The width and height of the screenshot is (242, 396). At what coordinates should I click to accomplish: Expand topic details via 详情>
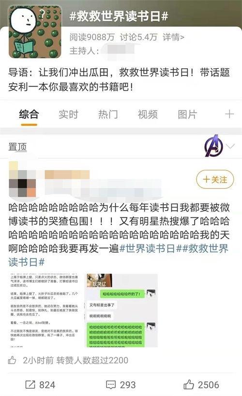[x=174, y=37]
